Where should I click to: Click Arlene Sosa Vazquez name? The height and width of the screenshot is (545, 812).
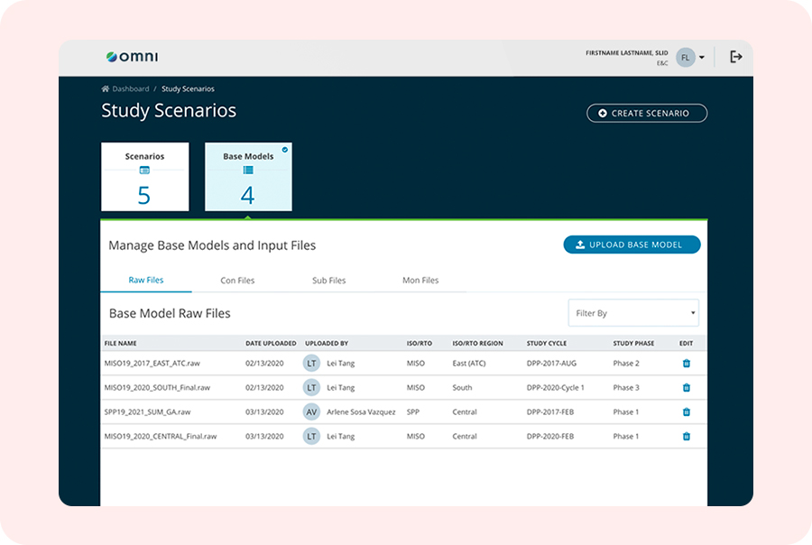click(x=361, y=411)
